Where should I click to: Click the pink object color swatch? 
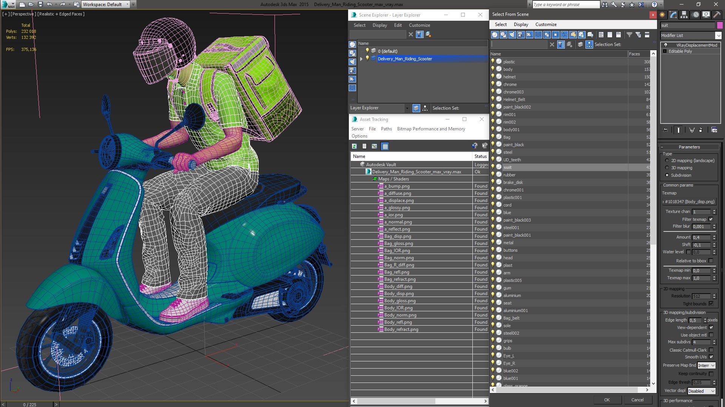click(x=720, y=25)
